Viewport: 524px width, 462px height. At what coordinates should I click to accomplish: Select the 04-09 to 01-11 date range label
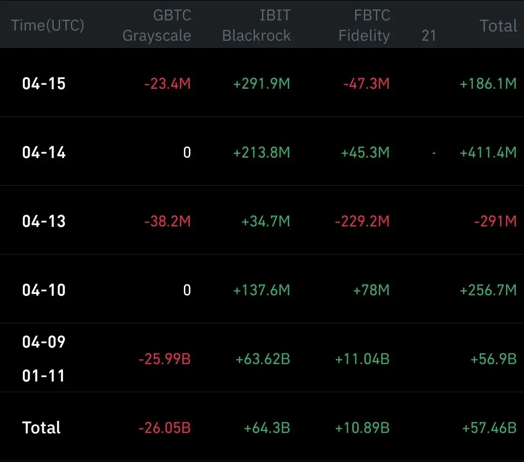(x=44, y=359)
